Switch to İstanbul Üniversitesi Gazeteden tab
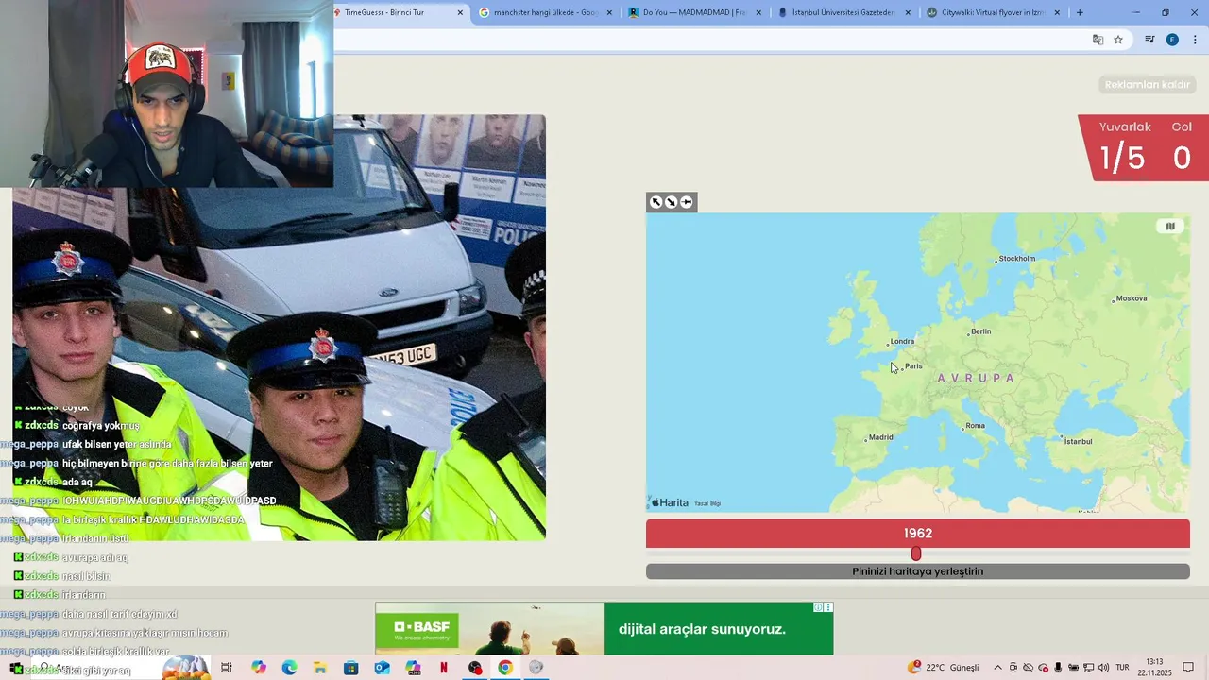The image size is (1209, 680). [x=845, y=13]
